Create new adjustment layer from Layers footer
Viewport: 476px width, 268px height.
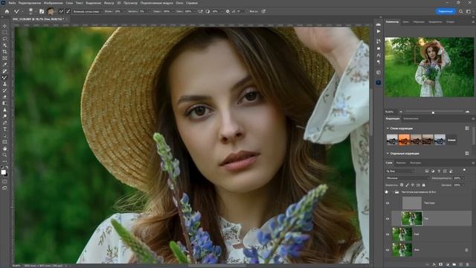pos(448,265)
